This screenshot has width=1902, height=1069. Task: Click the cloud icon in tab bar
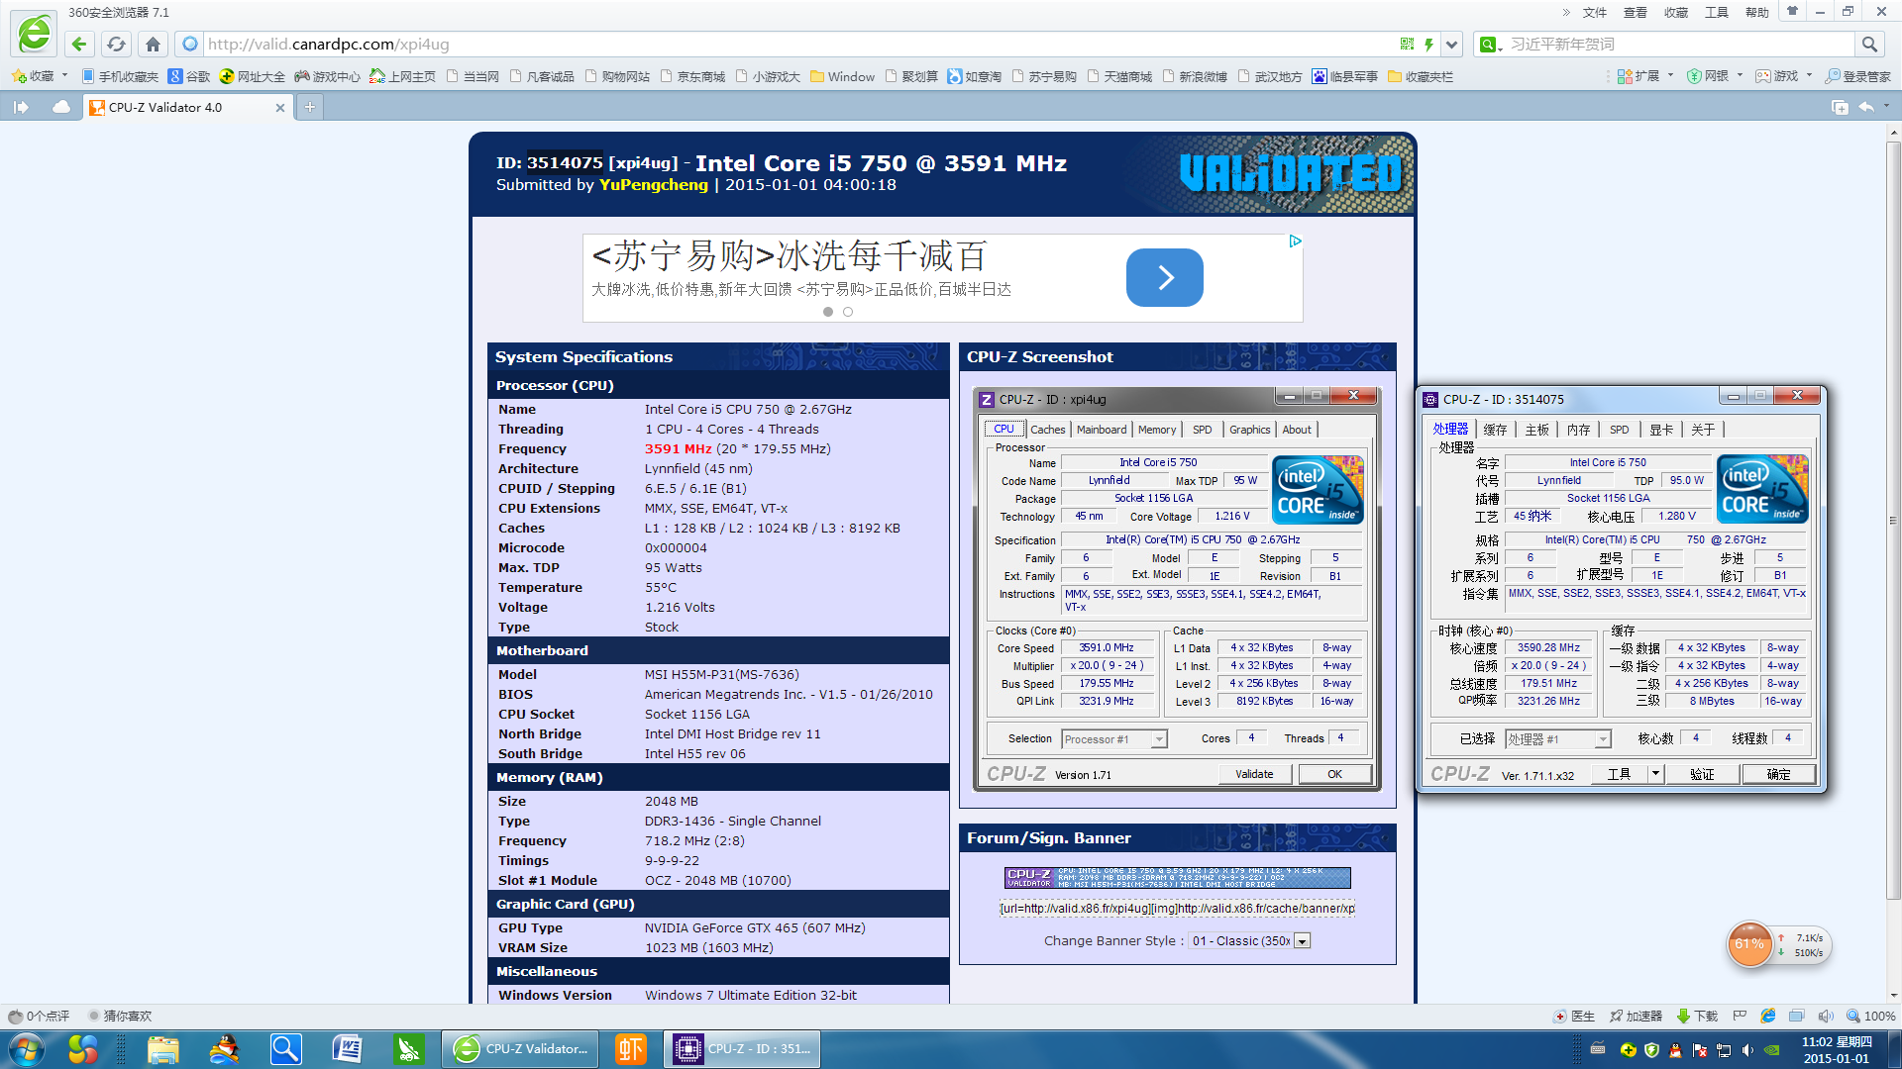pos(61,107)
